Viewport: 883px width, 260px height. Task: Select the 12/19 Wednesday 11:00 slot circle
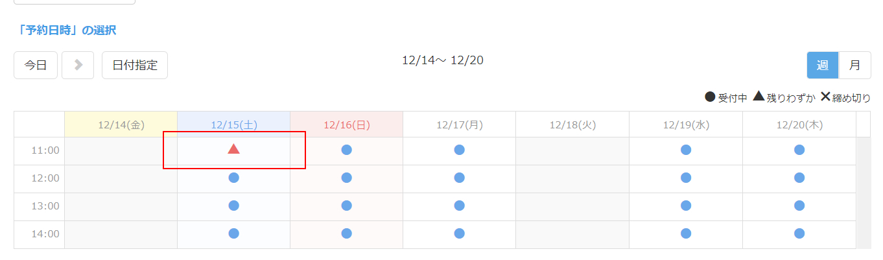click(x=686, y=150)
